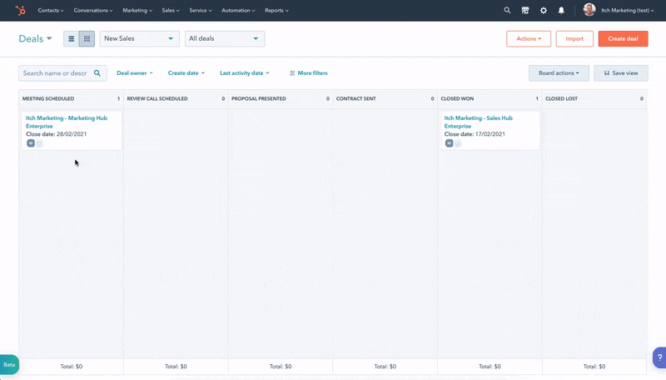Click the help question mark button
Viewport: 666px width, 380px height.
click(659, 357)
